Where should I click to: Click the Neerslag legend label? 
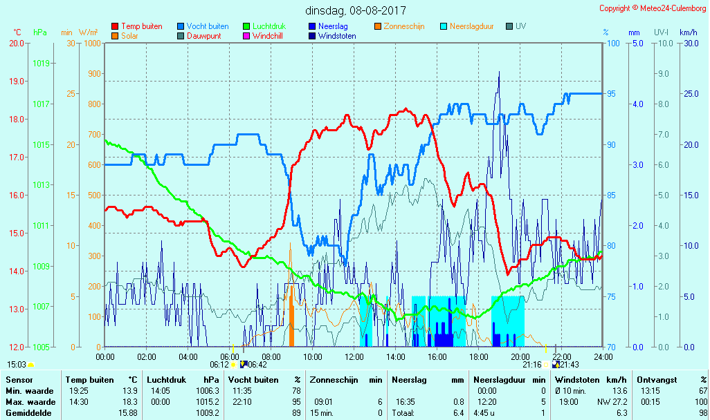point(333,26)
